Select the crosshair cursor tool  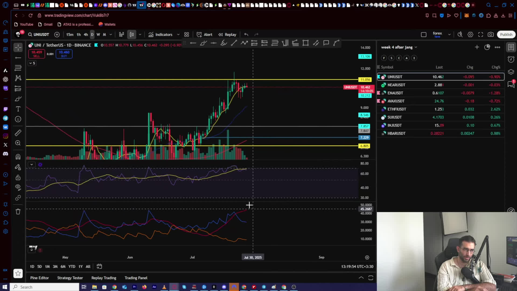pos(18,47)
